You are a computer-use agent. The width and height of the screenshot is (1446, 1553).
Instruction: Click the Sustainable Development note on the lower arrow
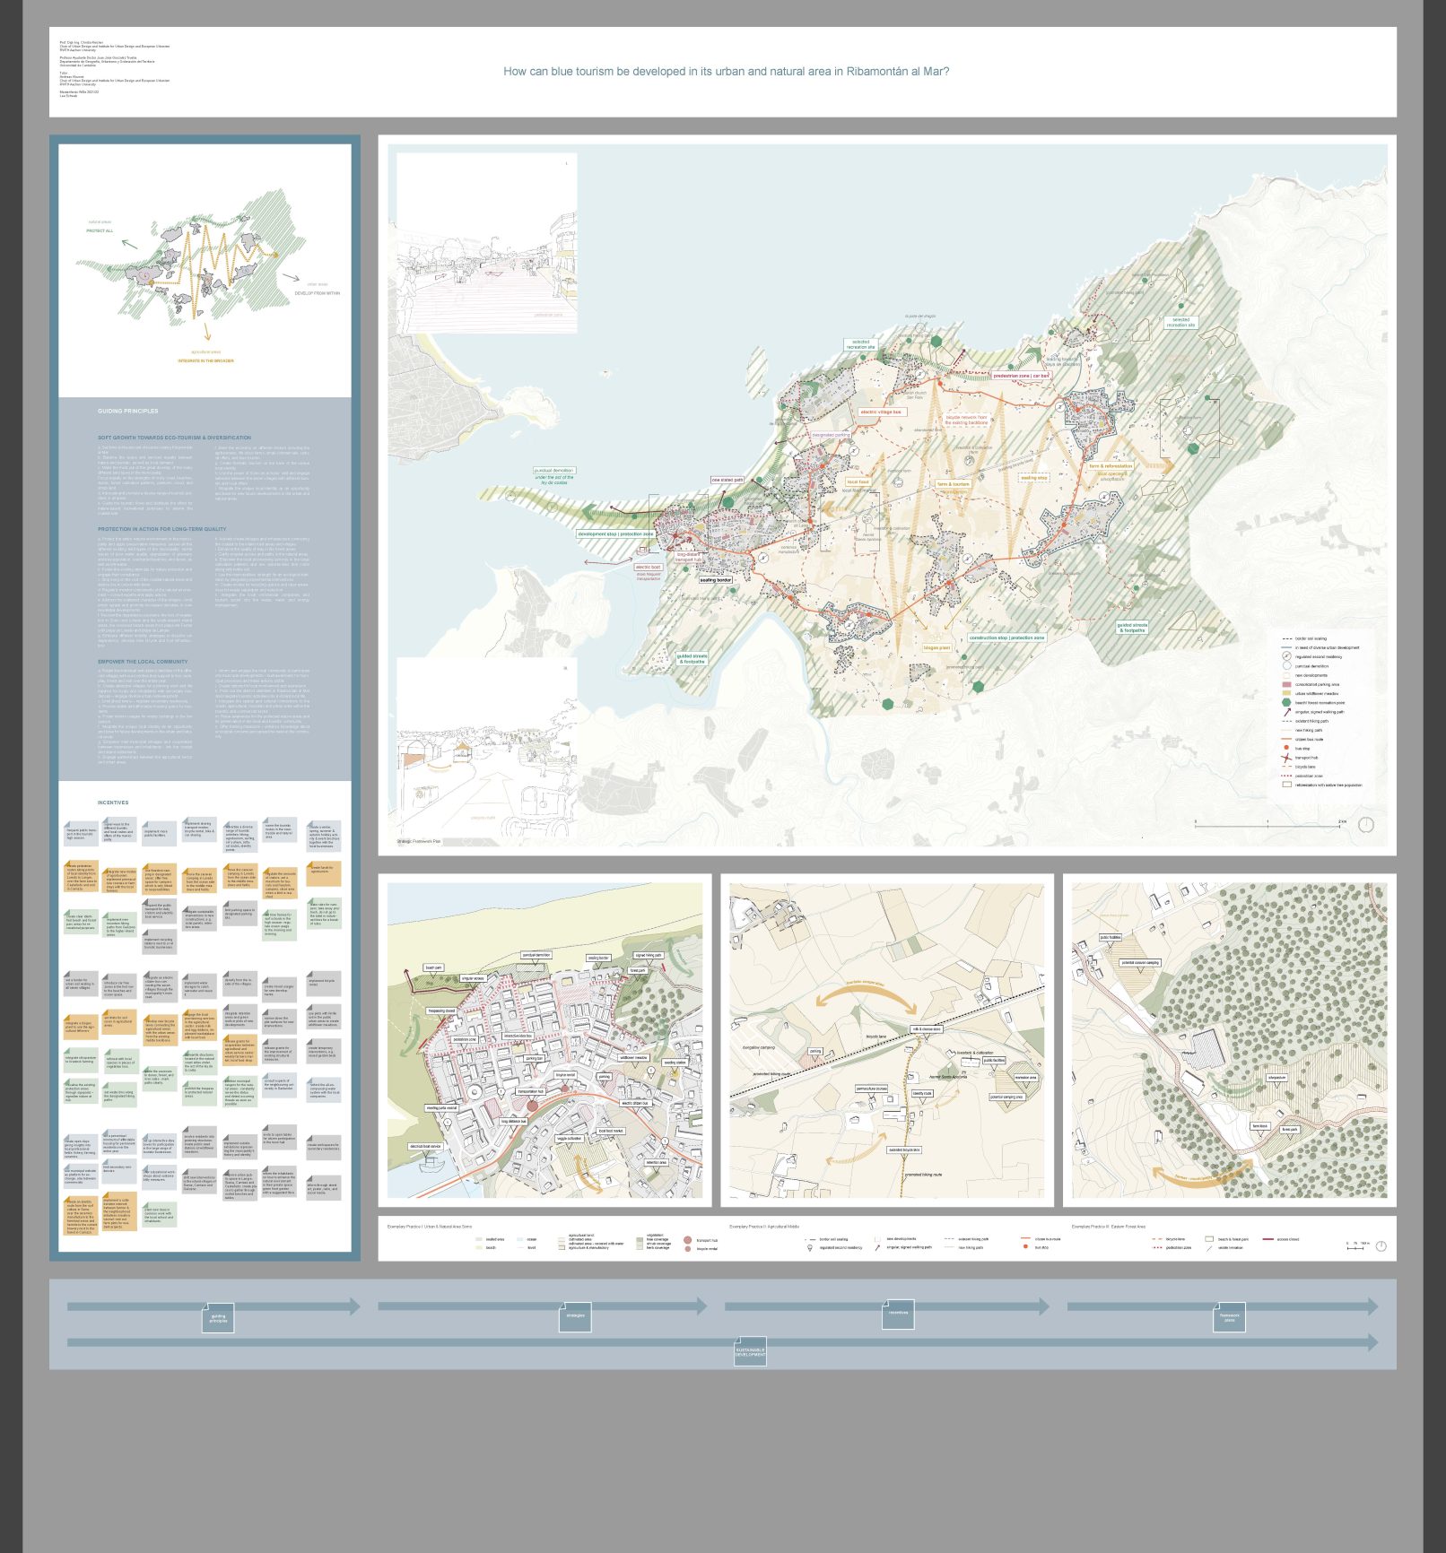[x=750, y=1351]
